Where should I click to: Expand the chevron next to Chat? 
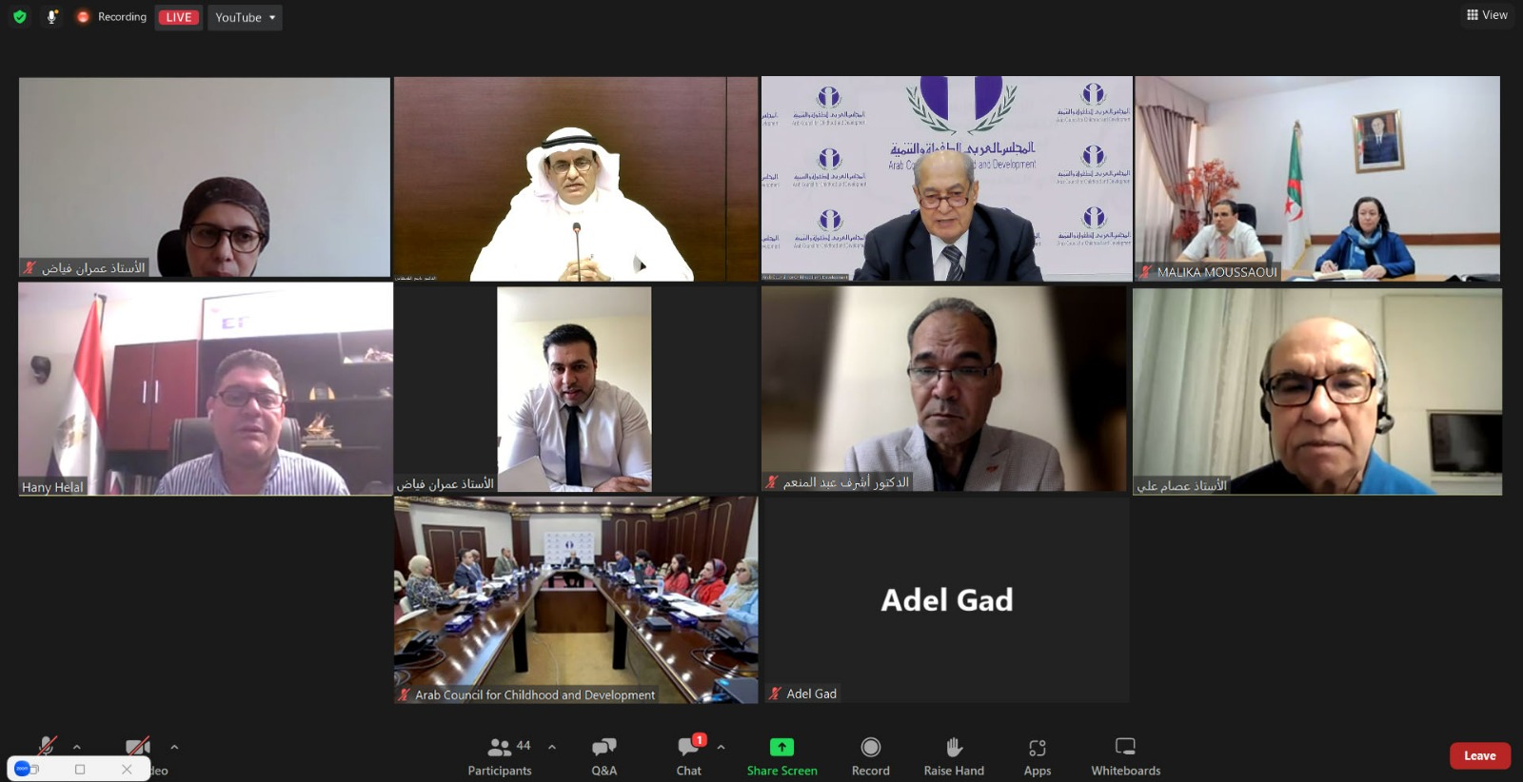coord(721,747)
